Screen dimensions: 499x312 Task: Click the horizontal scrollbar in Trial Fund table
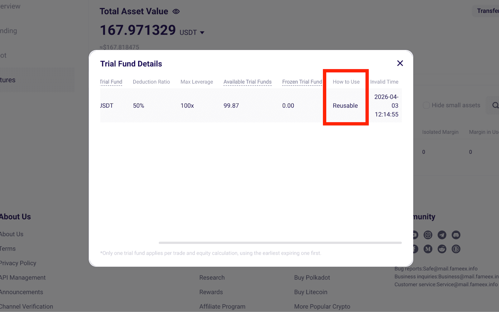pos(280,242)
